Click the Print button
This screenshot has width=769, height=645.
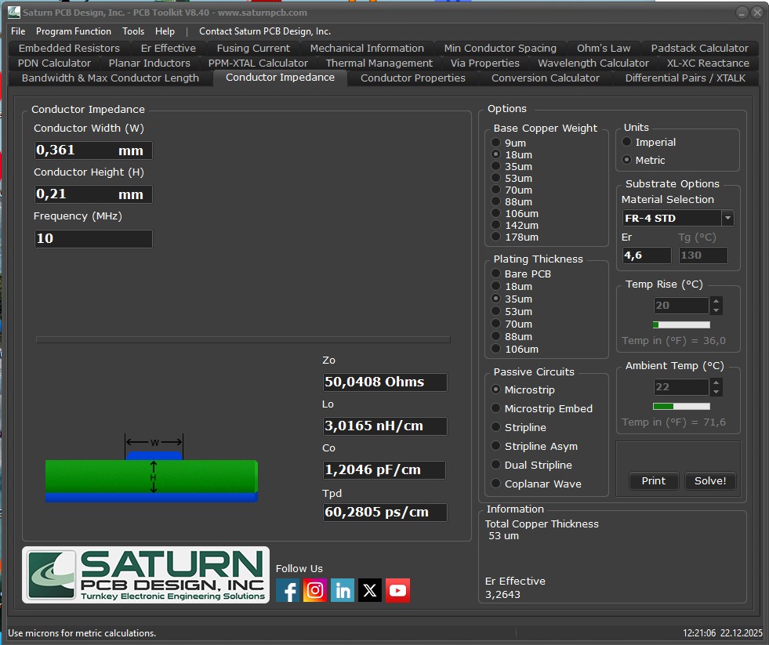tap(653, 481)
